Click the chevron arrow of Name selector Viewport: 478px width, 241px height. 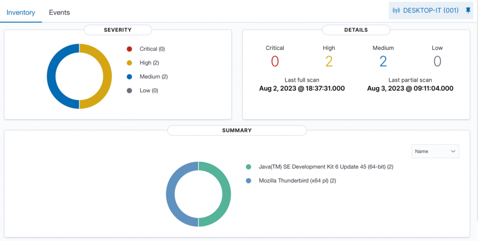452,151
